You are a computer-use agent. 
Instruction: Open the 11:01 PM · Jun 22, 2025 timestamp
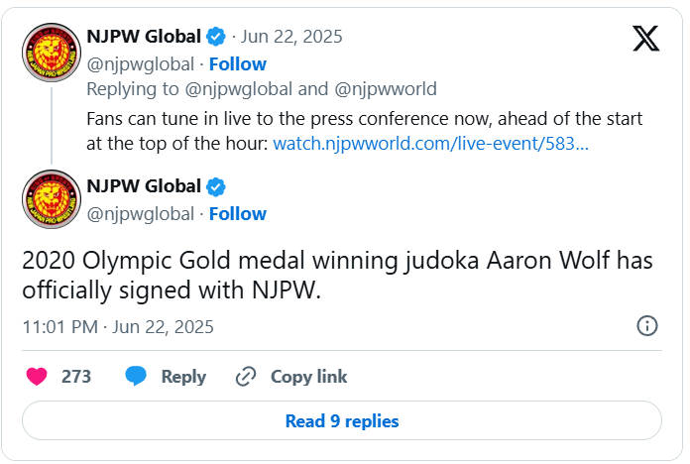118,326
